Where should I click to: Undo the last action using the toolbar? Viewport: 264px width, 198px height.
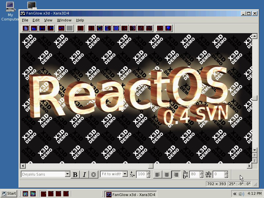coord(61,28)
